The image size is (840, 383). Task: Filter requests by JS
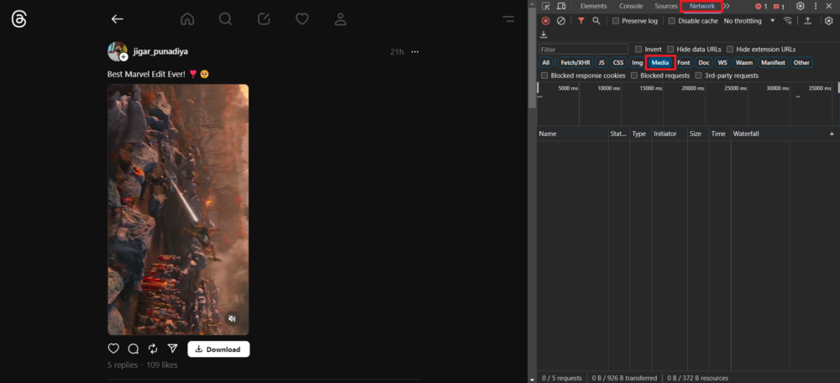click(x=601, y=63)
